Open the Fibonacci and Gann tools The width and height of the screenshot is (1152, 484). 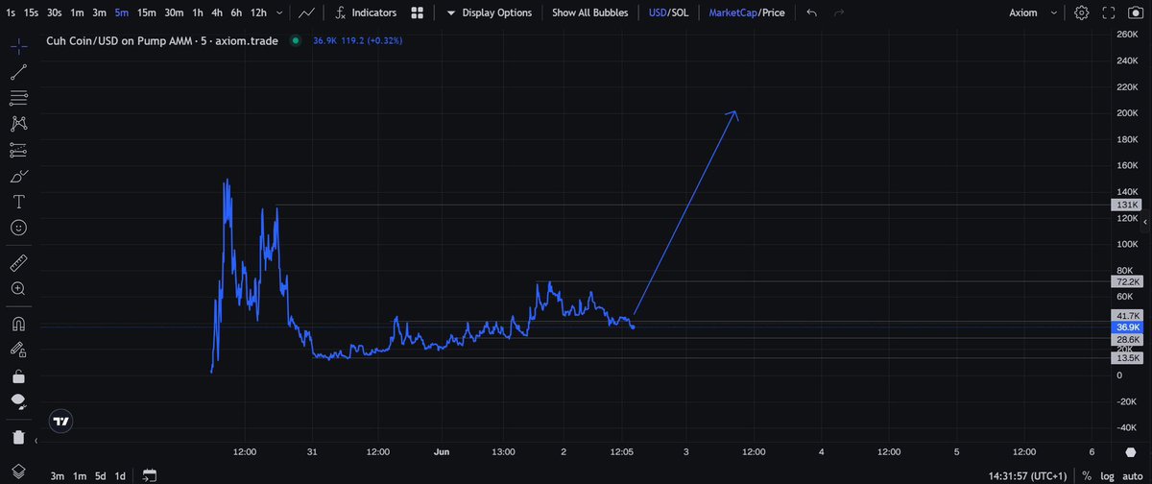[x=18, y=97]
